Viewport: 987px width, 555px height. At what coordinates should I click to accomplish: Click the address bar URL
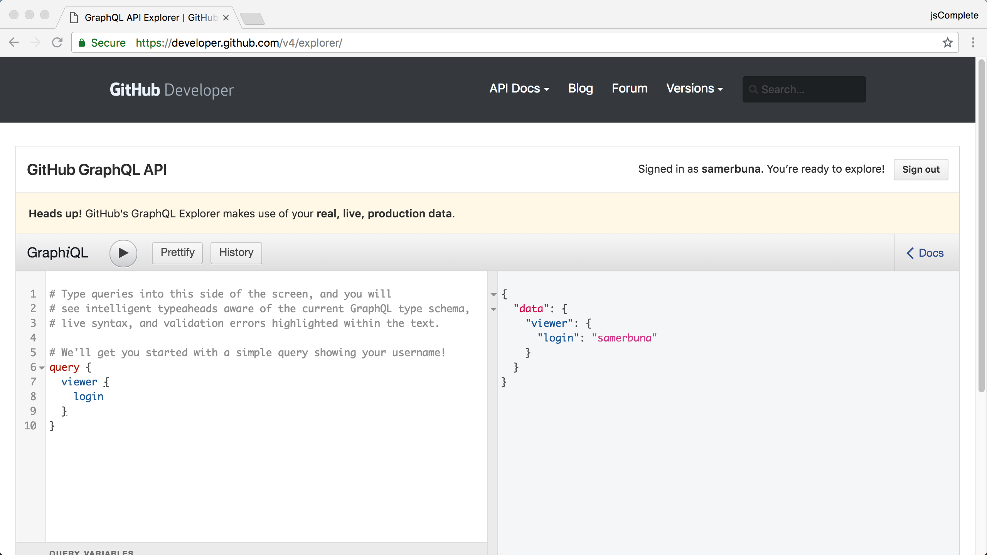pyautogui.click(x=239, y=43)
